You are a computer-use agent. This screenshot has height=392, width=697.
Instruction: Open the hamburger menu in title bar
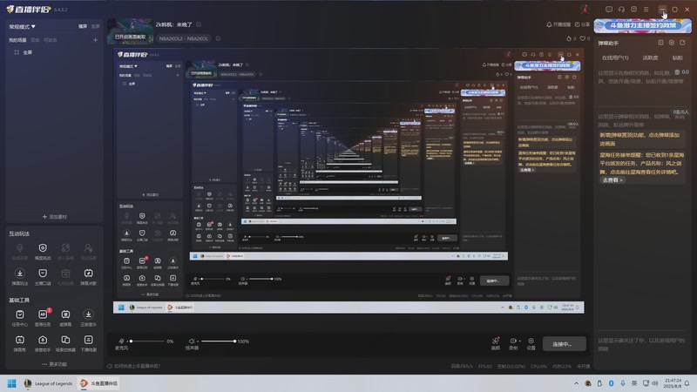[x=646, y=10]
